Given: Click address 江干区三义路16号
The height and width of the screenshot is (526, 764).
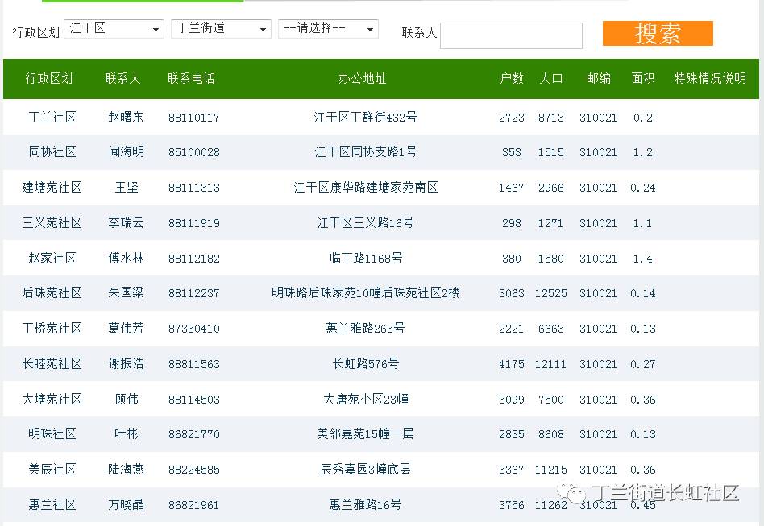Looking at the screenshot, I should [365, 223].
